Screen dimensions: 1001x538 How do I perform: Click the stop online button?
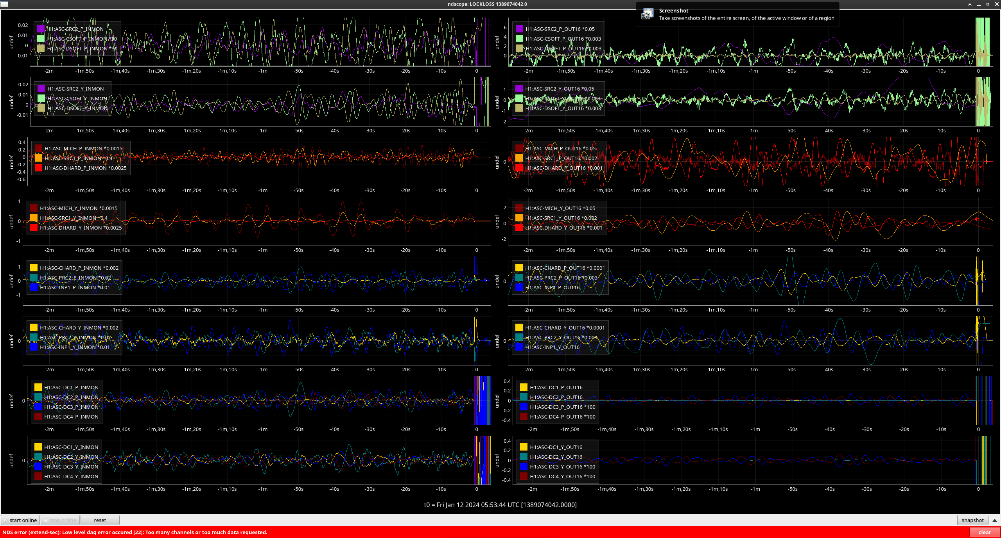tap(60, 520)
